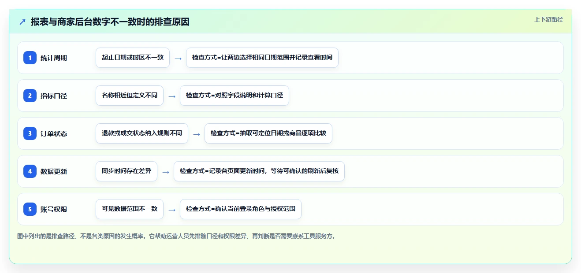This screenshot has width=581, height=273.
Task: Select the 起止日期或时区不一致 box
Action: [133, 58]
